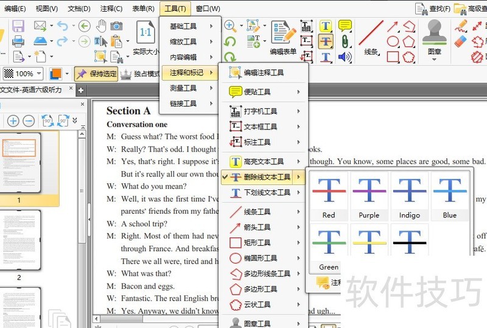The image size is (487, 328).
Task: Expand the Content Edit (内容编辑) submenu
Action: 190,57
